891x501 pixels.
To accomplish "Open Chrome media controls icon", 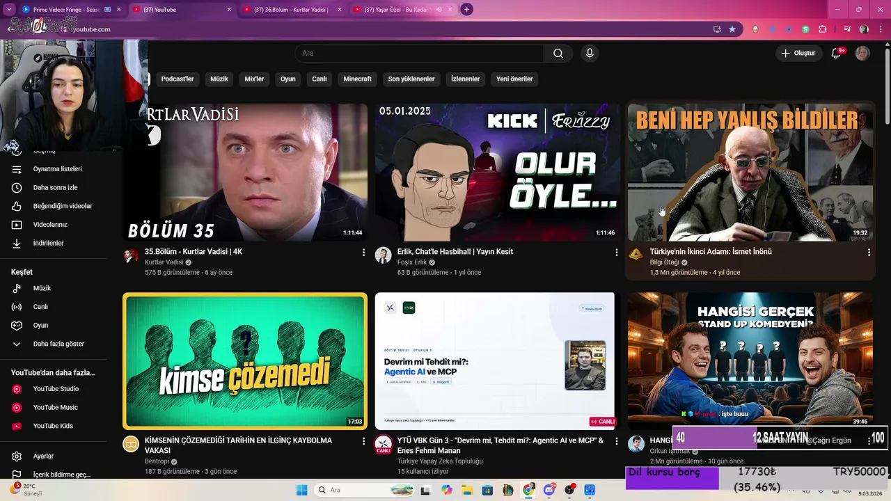I will click(847, 29).
